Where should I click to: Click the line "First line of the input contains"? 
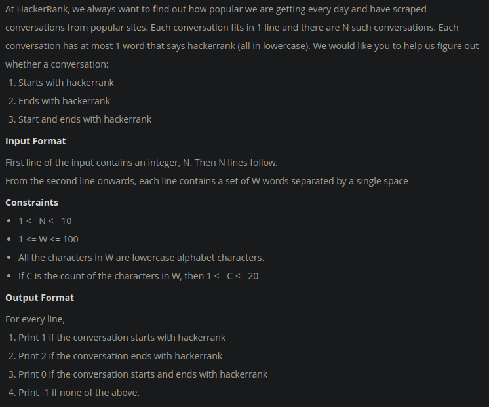(142, 163)
